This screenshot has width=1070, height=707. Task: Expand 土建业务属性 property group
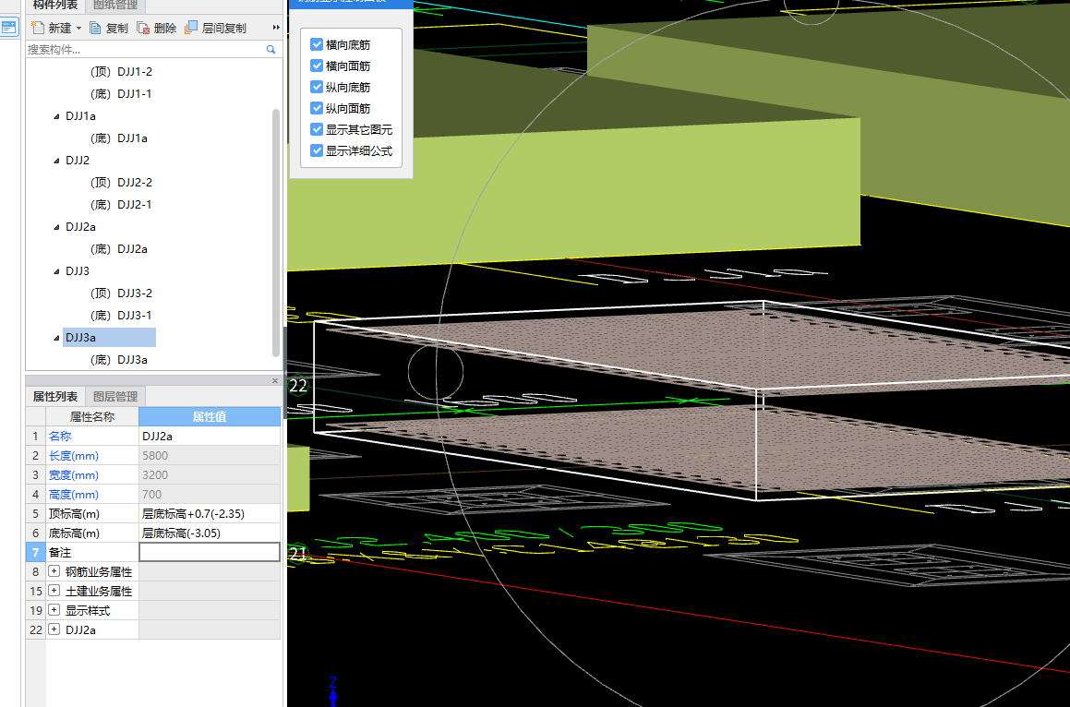54,591
